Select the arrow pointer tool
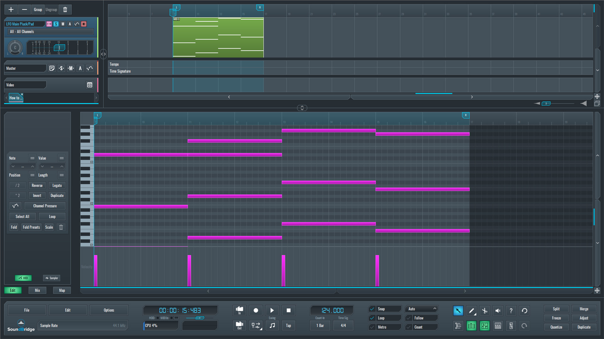 [458, 310]
